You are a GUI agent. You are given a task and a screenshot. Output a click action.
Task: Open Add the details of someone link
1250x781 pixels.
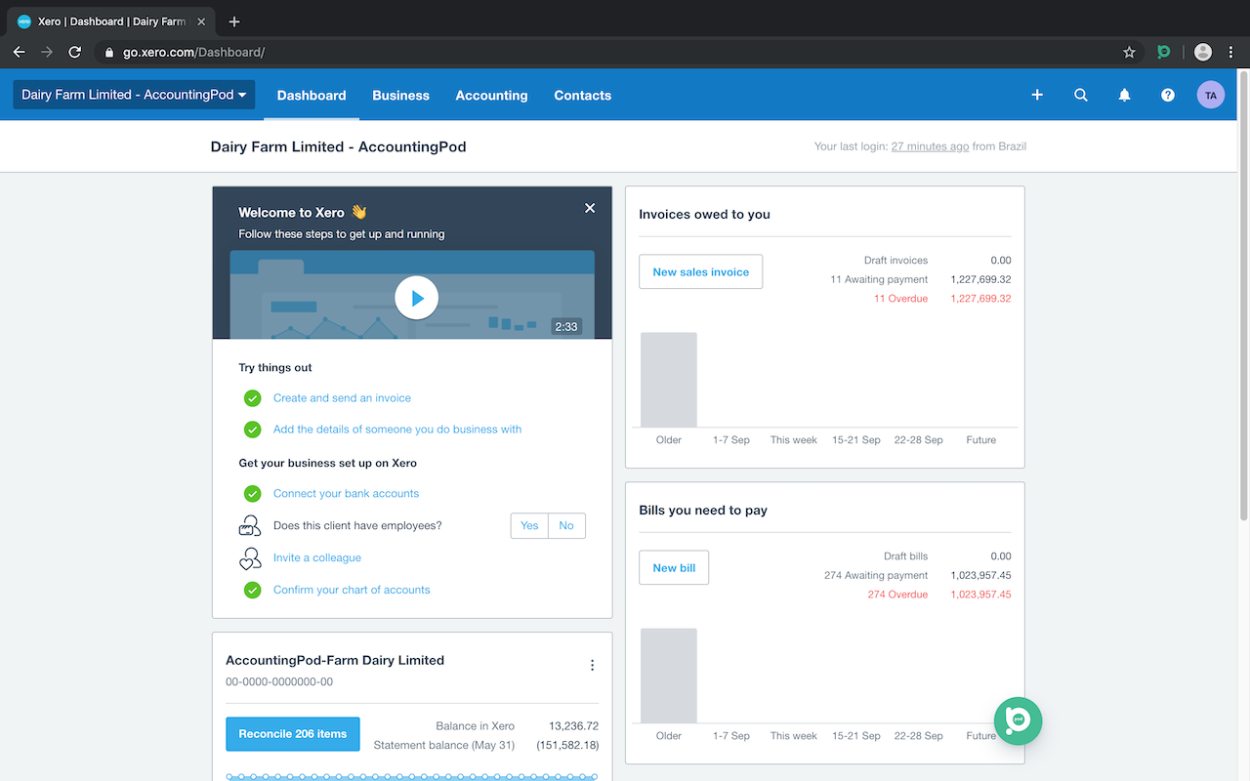pyautogui.click(x=397, y=430)
